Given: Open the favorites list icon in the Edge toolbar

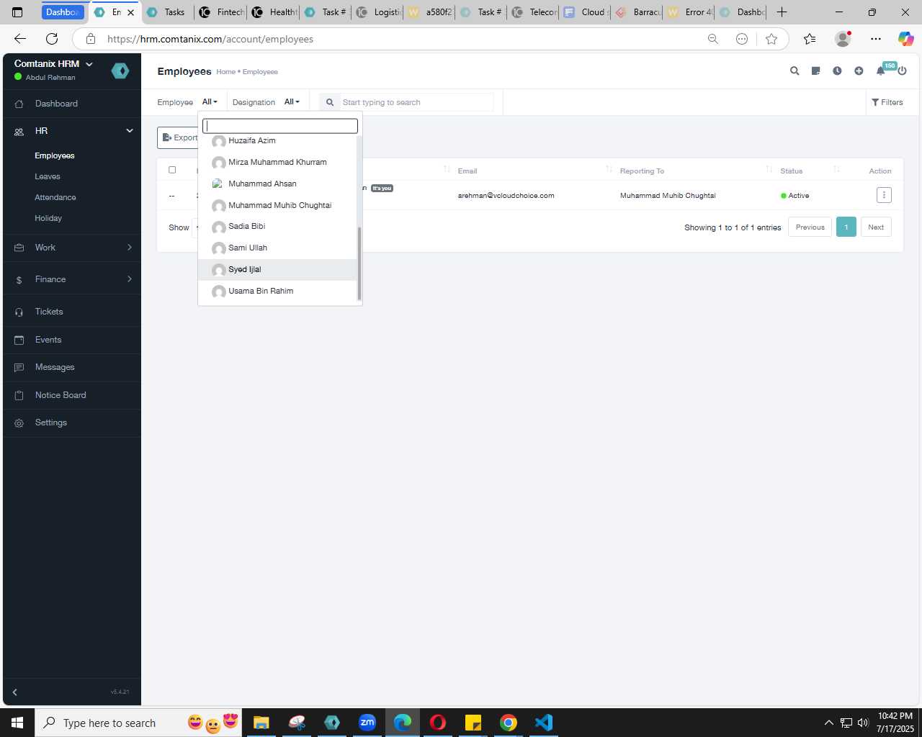Looking at the screenshot, I should 810,39.
